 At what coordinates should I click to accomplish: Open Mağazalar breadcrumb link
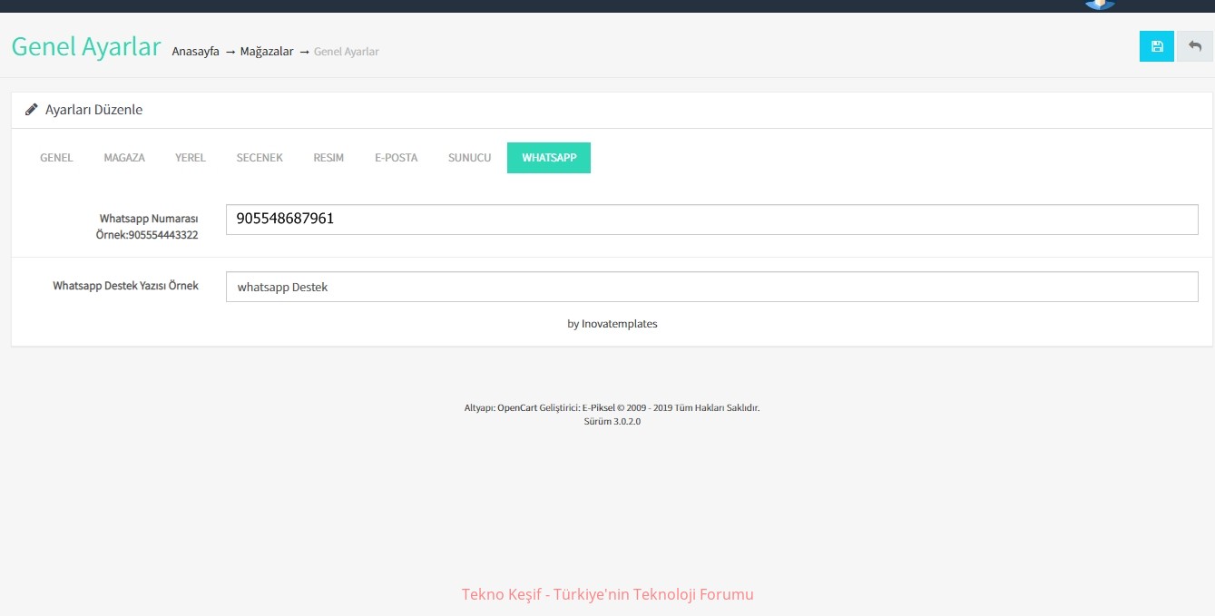pyautogui.click(x=267, y=52)
